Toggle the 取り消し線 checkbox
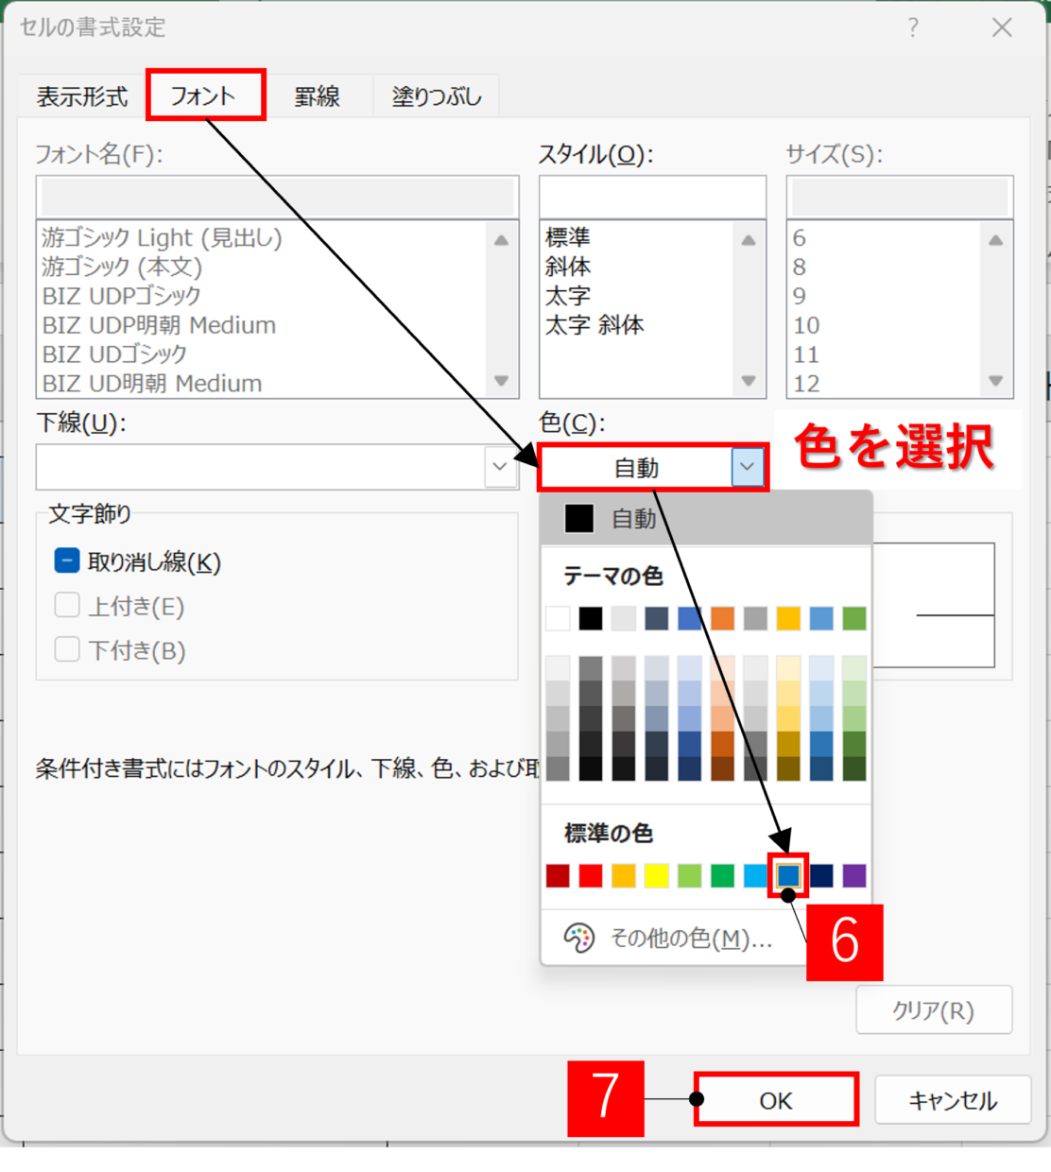The image size is (1051, 1172). tap(67, 561)
